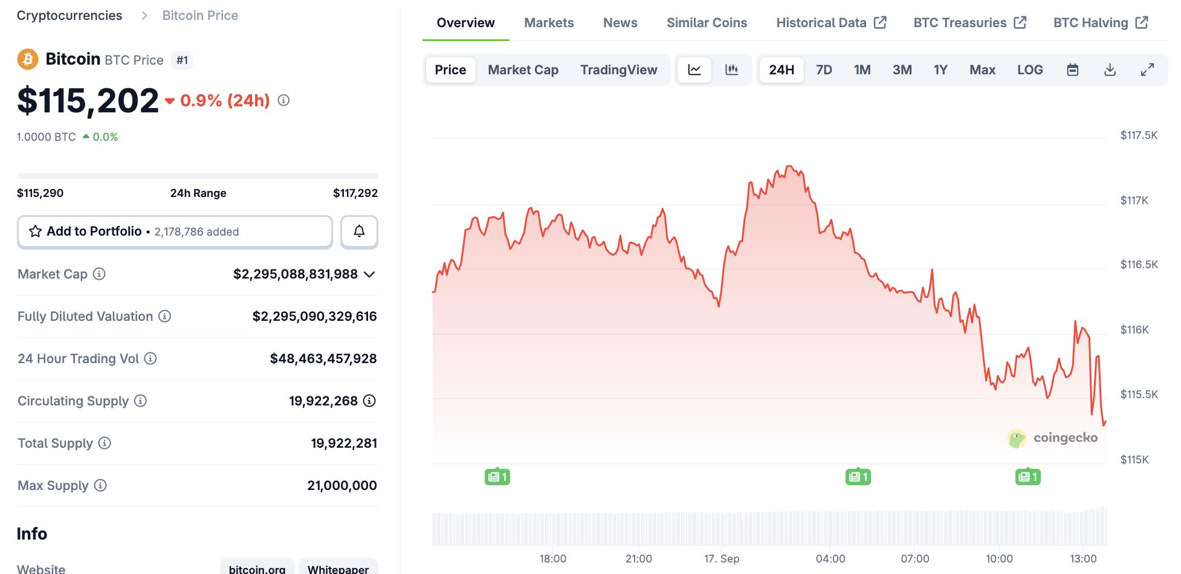
Task: Select the Price chart toggle
Action: pos(450,70)
